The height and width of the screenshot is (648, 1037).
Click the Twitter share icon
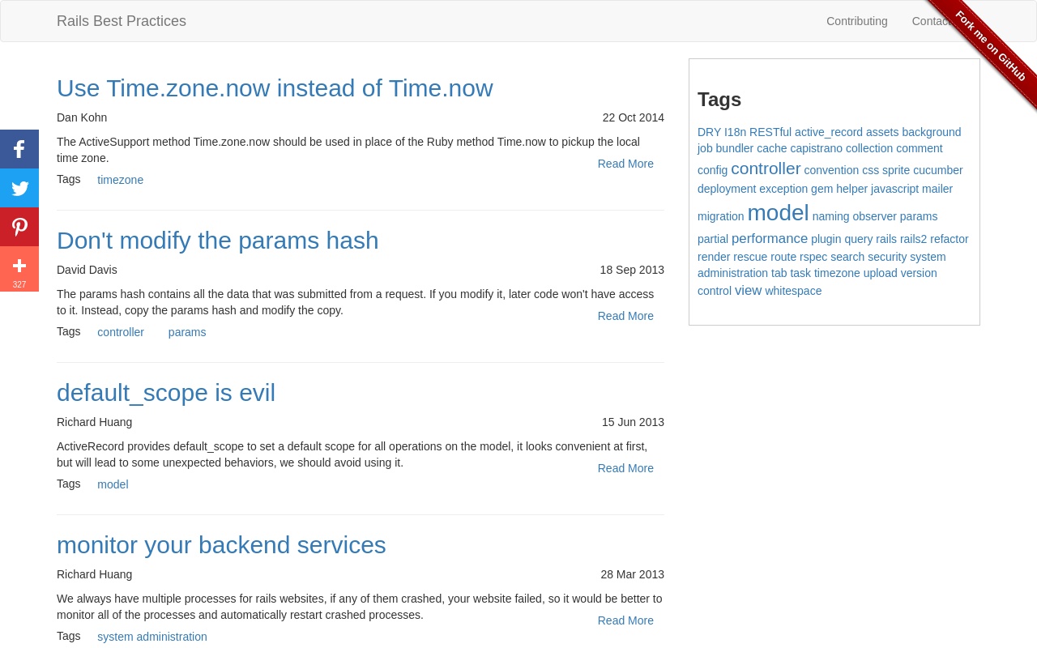[x=19, y=188]
